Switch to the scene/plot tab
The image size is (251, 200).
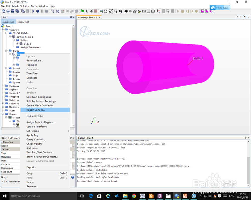[23, 22]
